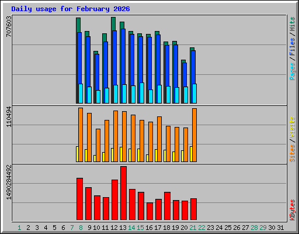
Task: Select the yellow Visits bar for day 16
Action: [x=147, y=158]
